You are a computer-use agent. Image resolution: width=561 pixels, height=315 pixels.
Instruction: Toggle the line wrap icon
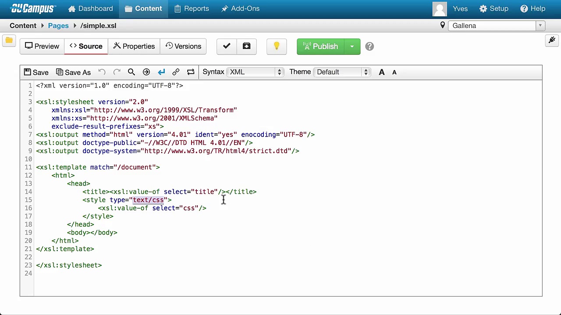click(x=161, y=72)
